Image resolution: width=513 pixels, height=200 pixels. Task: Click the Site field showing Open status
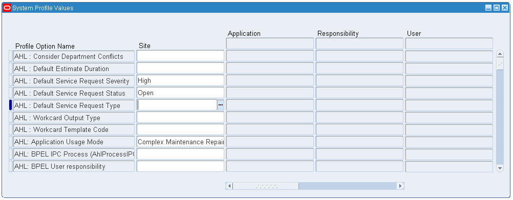(x=180, y=93)
